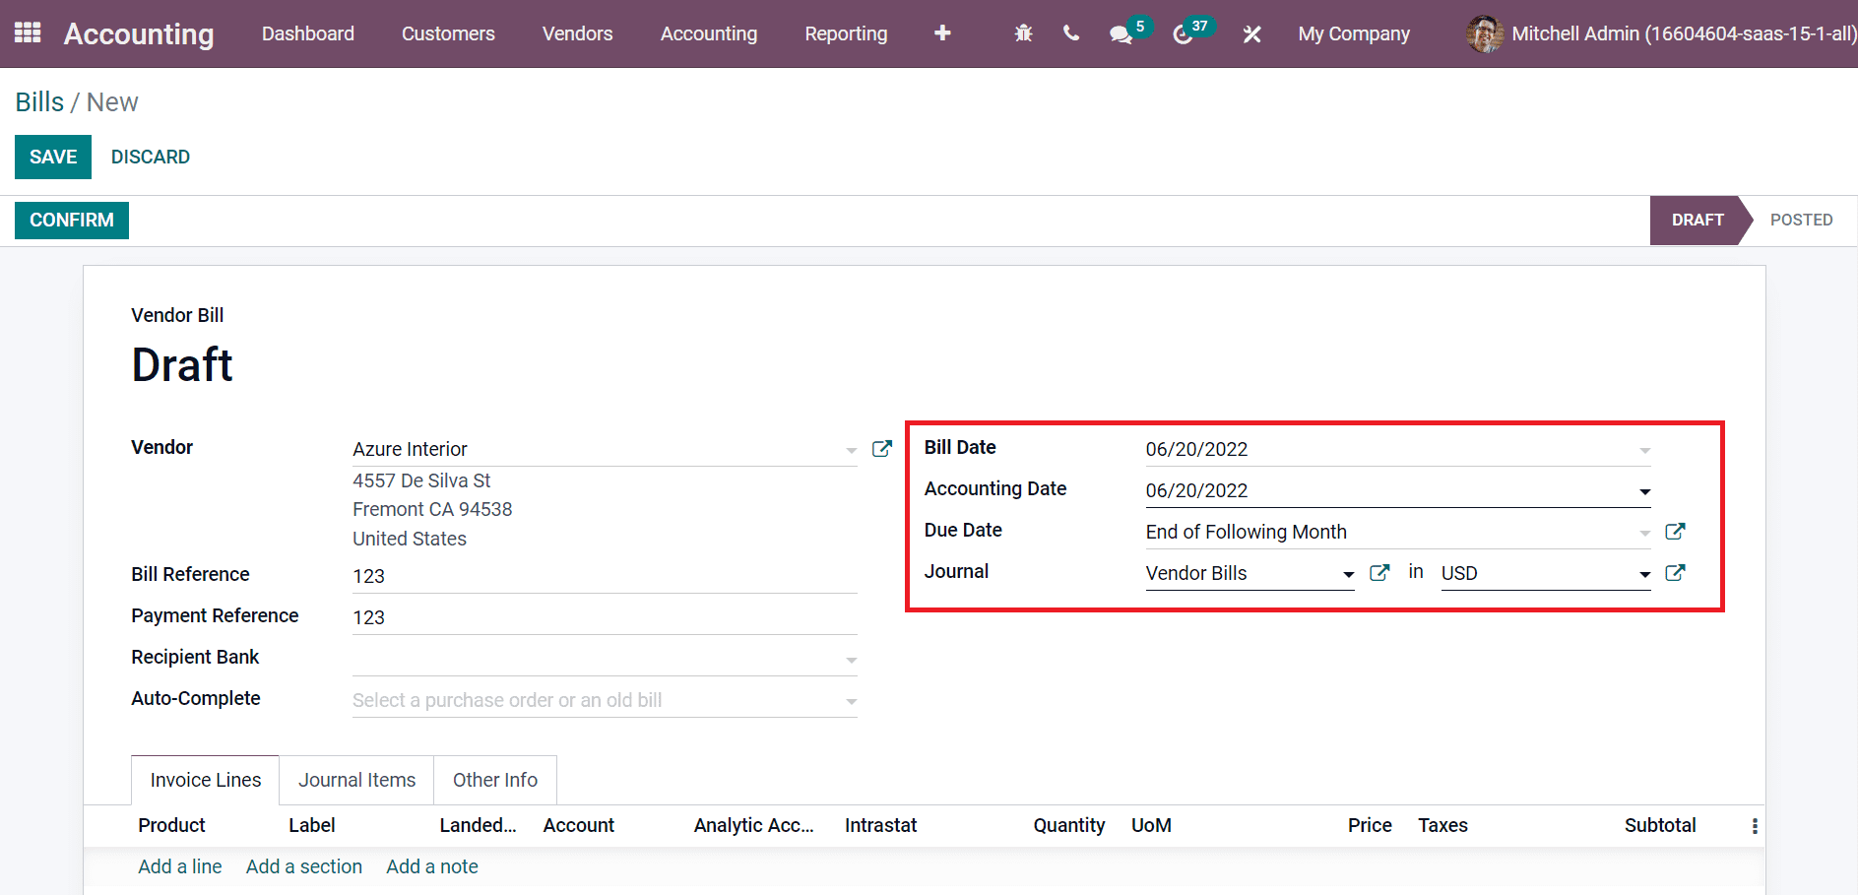
Task: Select the POSTED status stage
Action: click(1801, 220)
